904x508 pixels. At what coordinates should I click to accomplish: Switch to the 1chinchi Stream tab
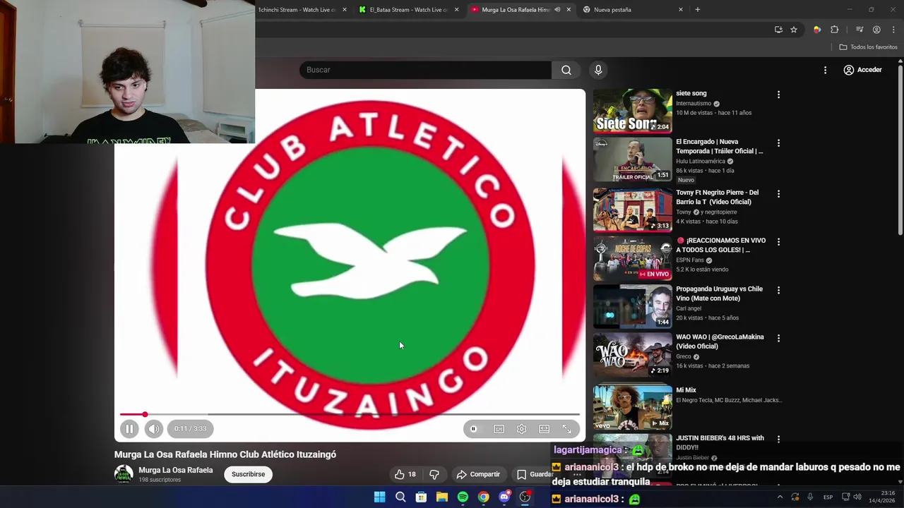[x=297, y=10]
